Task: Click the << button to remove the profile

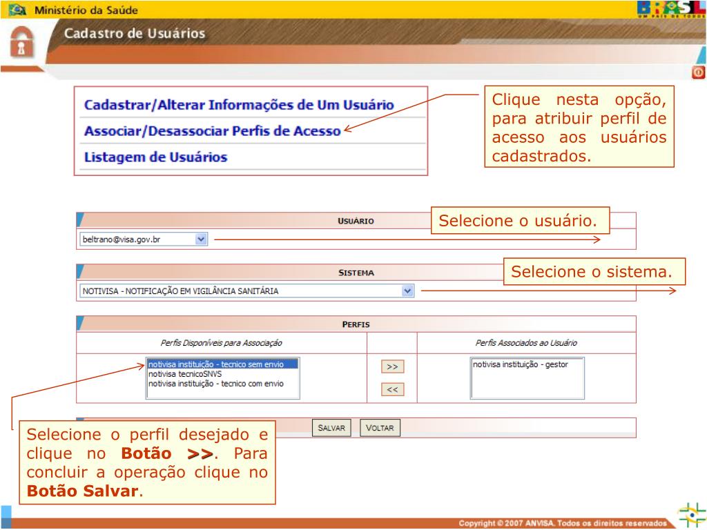Action: 392,389
